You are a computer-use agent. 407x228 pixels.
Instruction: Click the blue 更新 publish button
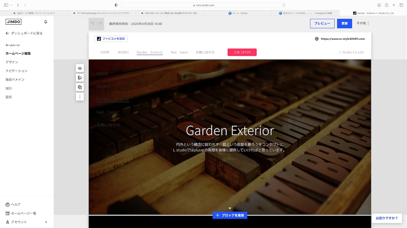pos(345,24)
